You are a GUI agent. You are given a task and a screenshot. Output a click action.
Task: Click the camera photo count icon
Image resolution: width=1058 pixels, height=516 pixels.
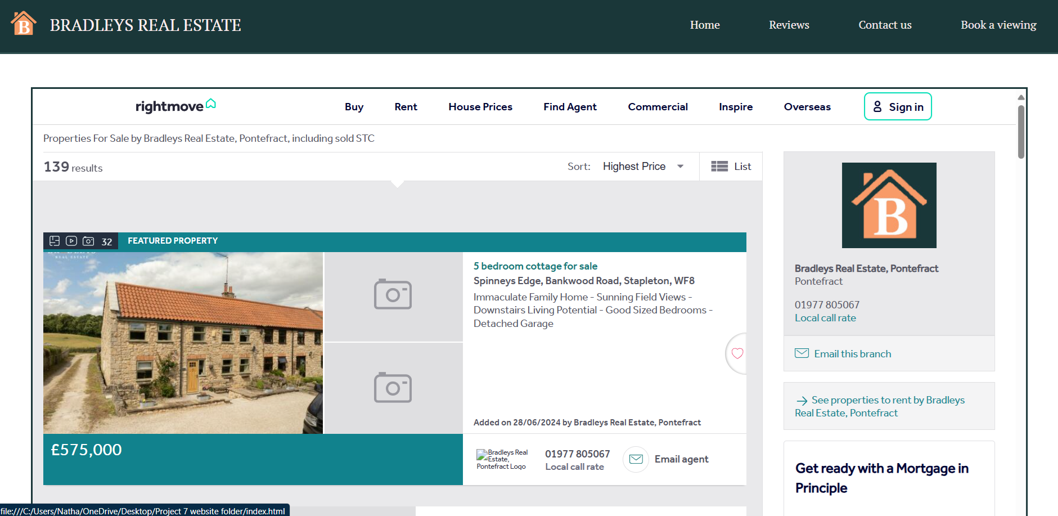tap(88, 241)
